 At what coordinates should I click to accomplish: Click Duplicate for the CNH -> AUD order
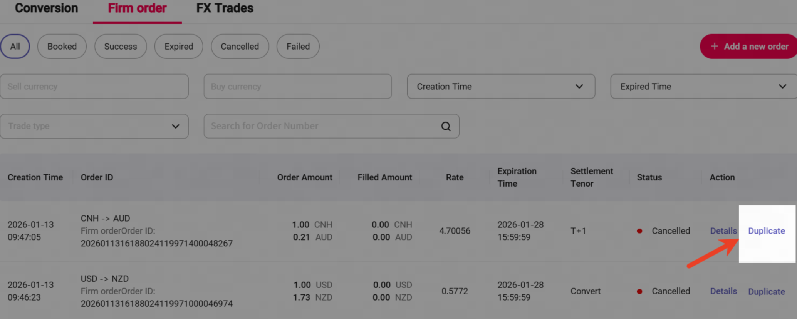pyautogui.click(x=766, y=231)
